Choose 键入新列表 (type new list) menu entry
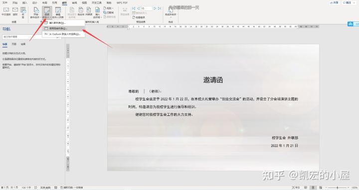 (x=63, y=23)
